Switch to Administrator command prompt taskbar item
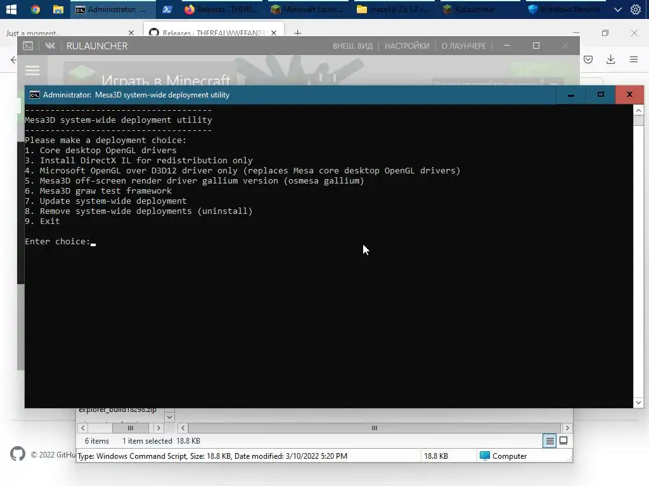This screenshot has width=649, height=486. click(113, 9)
